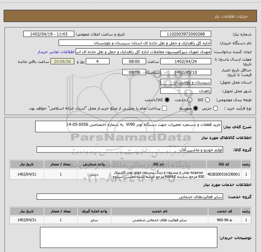Click delivery province field سیستان و بلوچستان
Screen dimensions: 261x252
(186, 82)
